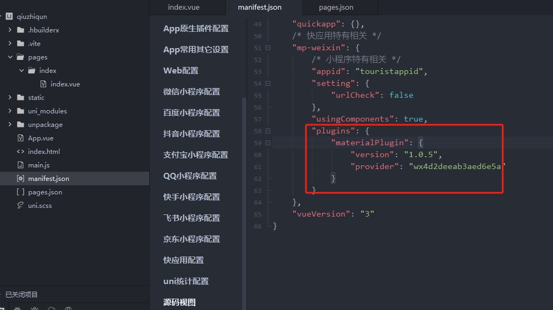Image resolution: width=553 pixels, height=310 pixels.
Task: Open the index.vue file in tree
Action: (x=65, y=84)
